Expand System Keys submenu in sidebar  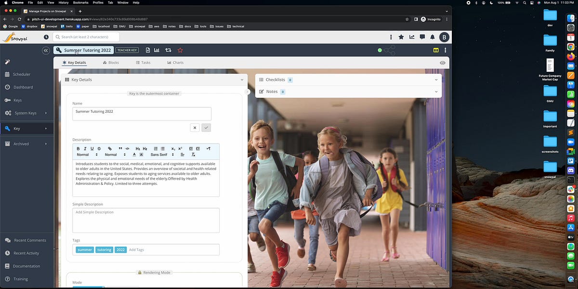[46, 113]
